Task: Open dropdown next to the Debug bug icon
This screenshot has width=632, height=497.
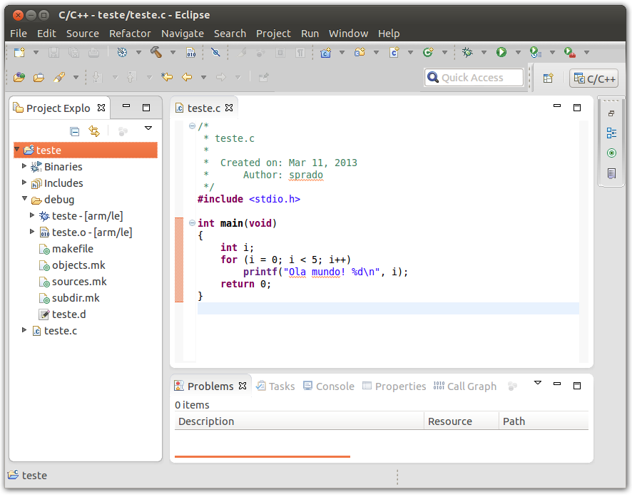Action: click(484, 52)
